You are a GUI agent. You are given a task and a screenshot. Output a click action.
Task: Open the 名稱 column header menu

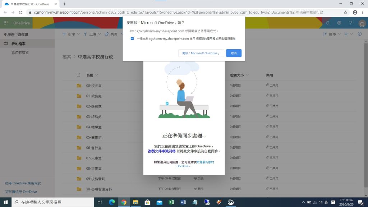point(92,75)
